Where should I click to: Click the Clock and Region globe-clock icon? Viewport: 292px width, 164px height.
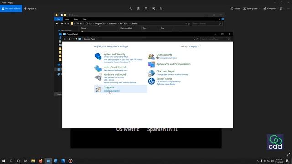pos(151,73)
